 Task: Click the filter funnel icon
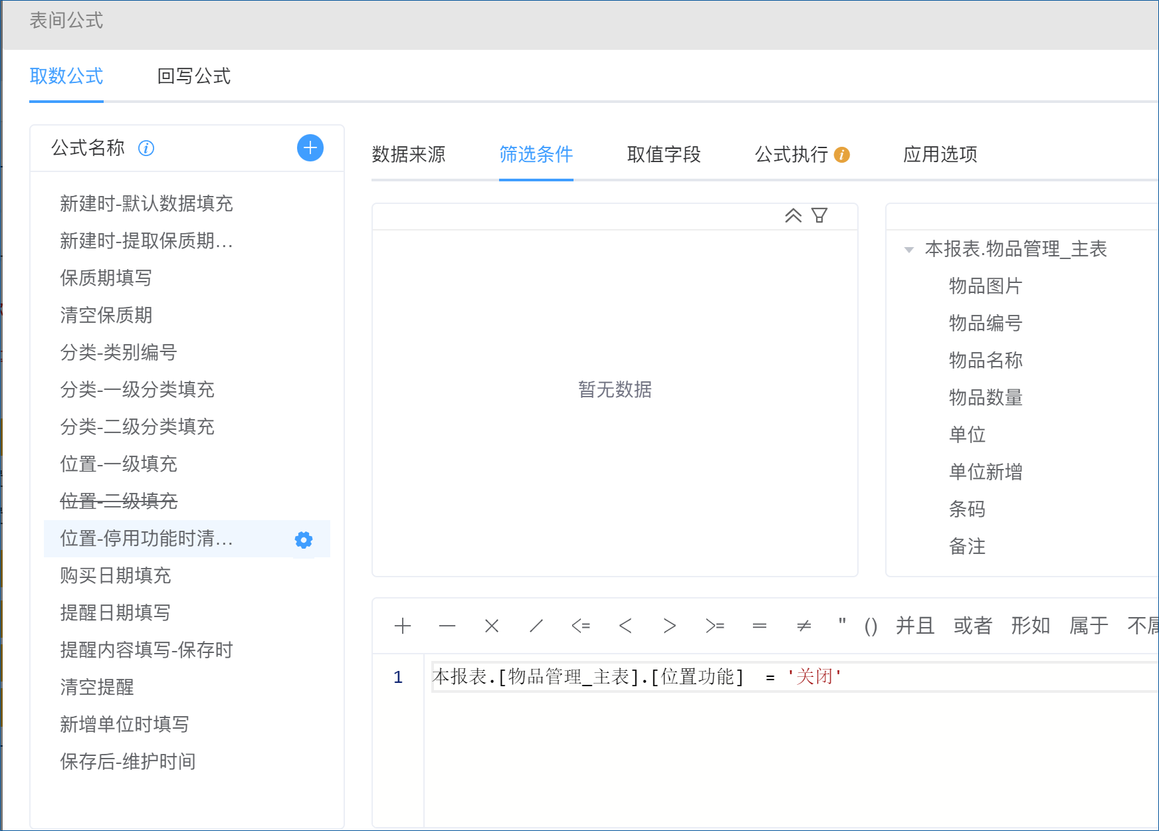pos(819,215)
